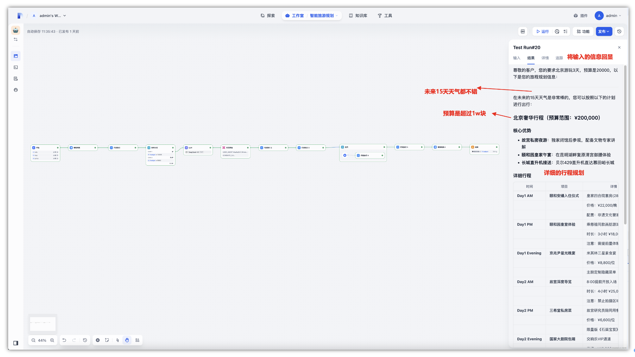Switch to pointer mode
Viewport: 635px width, 357px height.
coord(117,340)
